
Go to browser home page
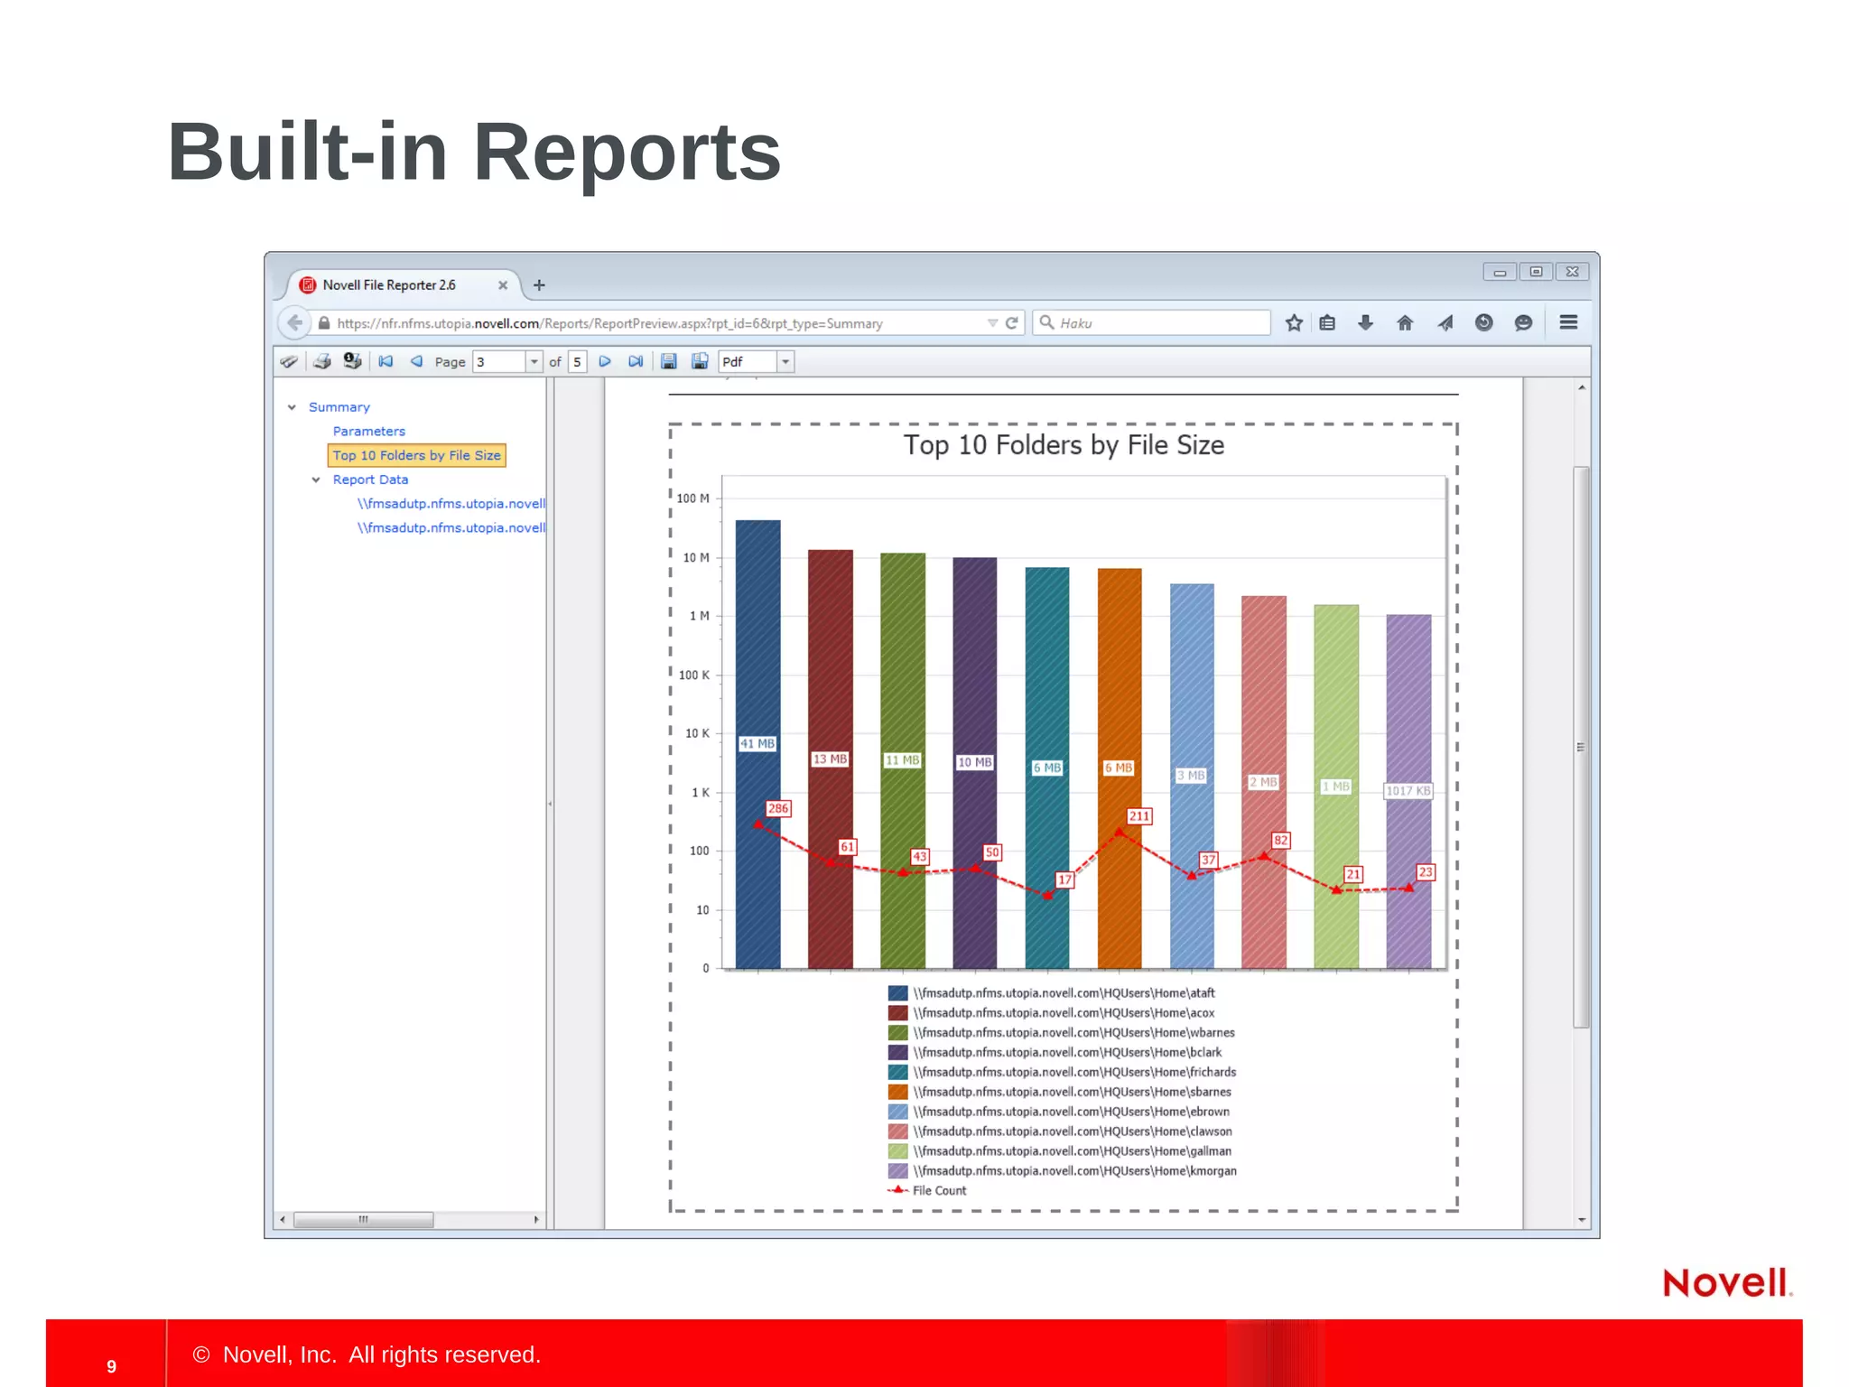coord(1405,322)
